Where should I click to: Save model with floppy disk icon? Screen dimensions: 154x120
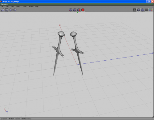point(7,10)
